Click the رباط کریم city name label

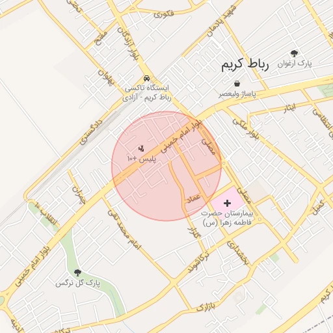(245, 64)
